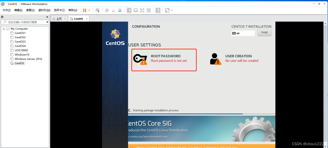Open the 文件(F) menu
Viewport: 328px width, 148px height.
tap(6, 10)
